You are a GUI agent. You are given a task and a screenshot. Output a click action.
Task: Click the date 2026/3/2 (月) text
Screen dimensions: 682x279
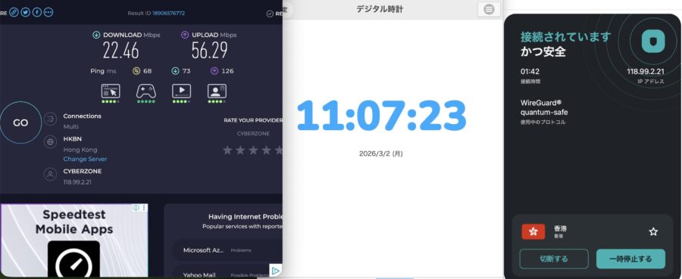pos(381,153)
